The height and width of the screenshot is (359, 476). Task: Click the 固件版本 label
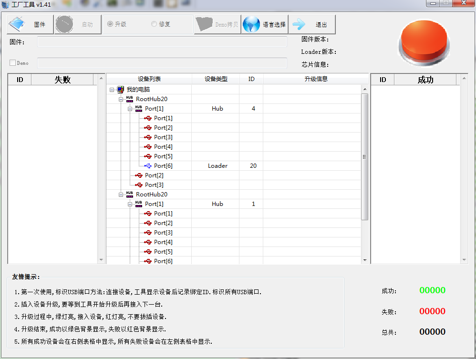click(x=315, y=39)
